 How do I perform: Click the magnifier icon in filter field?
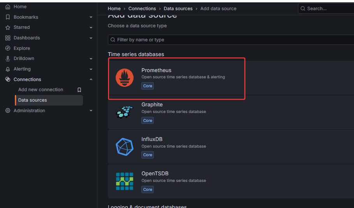tap(113, 40)
